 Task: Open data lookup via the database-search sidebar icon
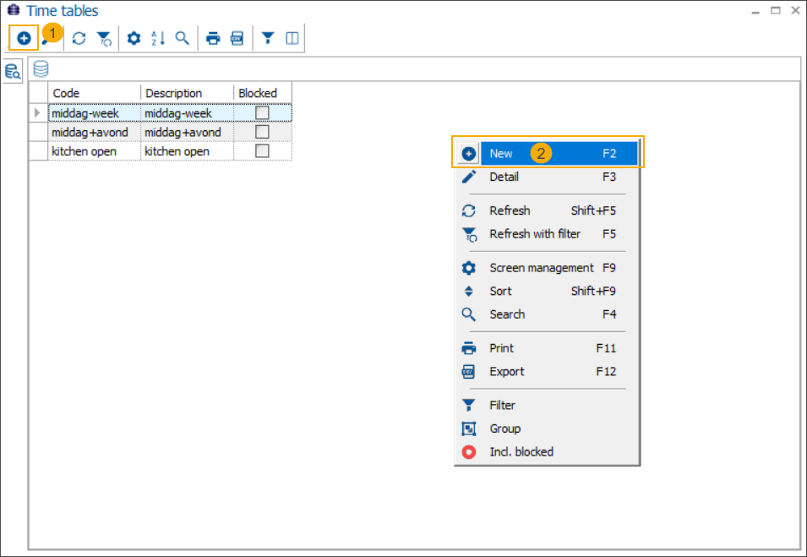pos(12,72)
